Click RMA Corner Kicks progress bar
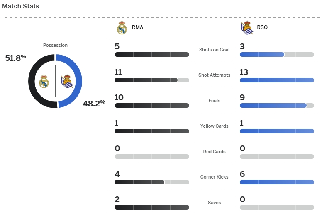Viewport: 322px width, 215px height. point(151,182)
